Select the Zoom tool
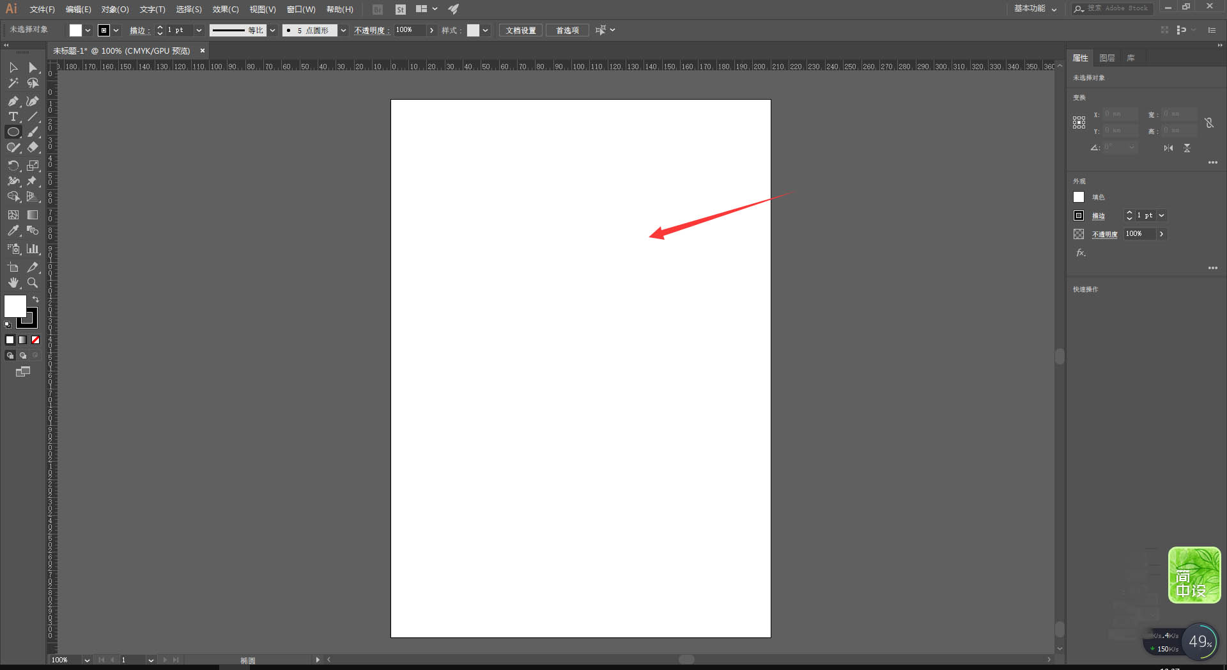Image resolution: width=1227 pixels, height=670 pixels. (x=33, y=283)
